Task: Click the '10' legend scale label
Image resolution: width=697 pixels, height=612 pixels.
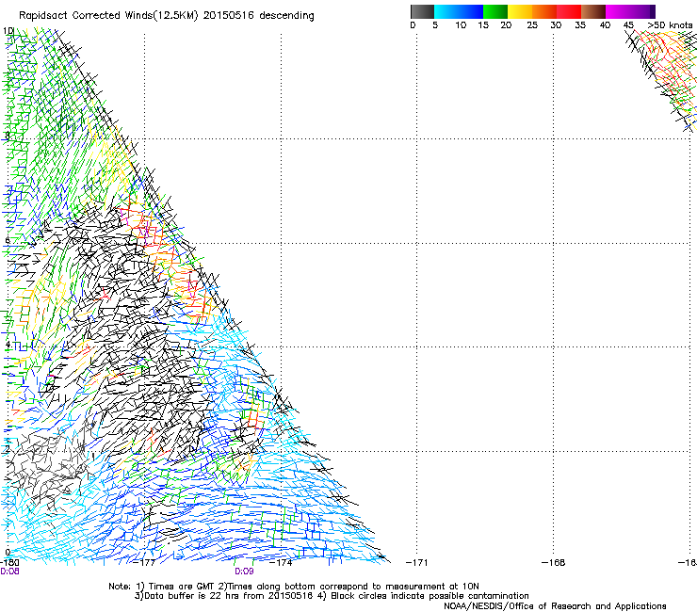Action: (x=461, y=25)
